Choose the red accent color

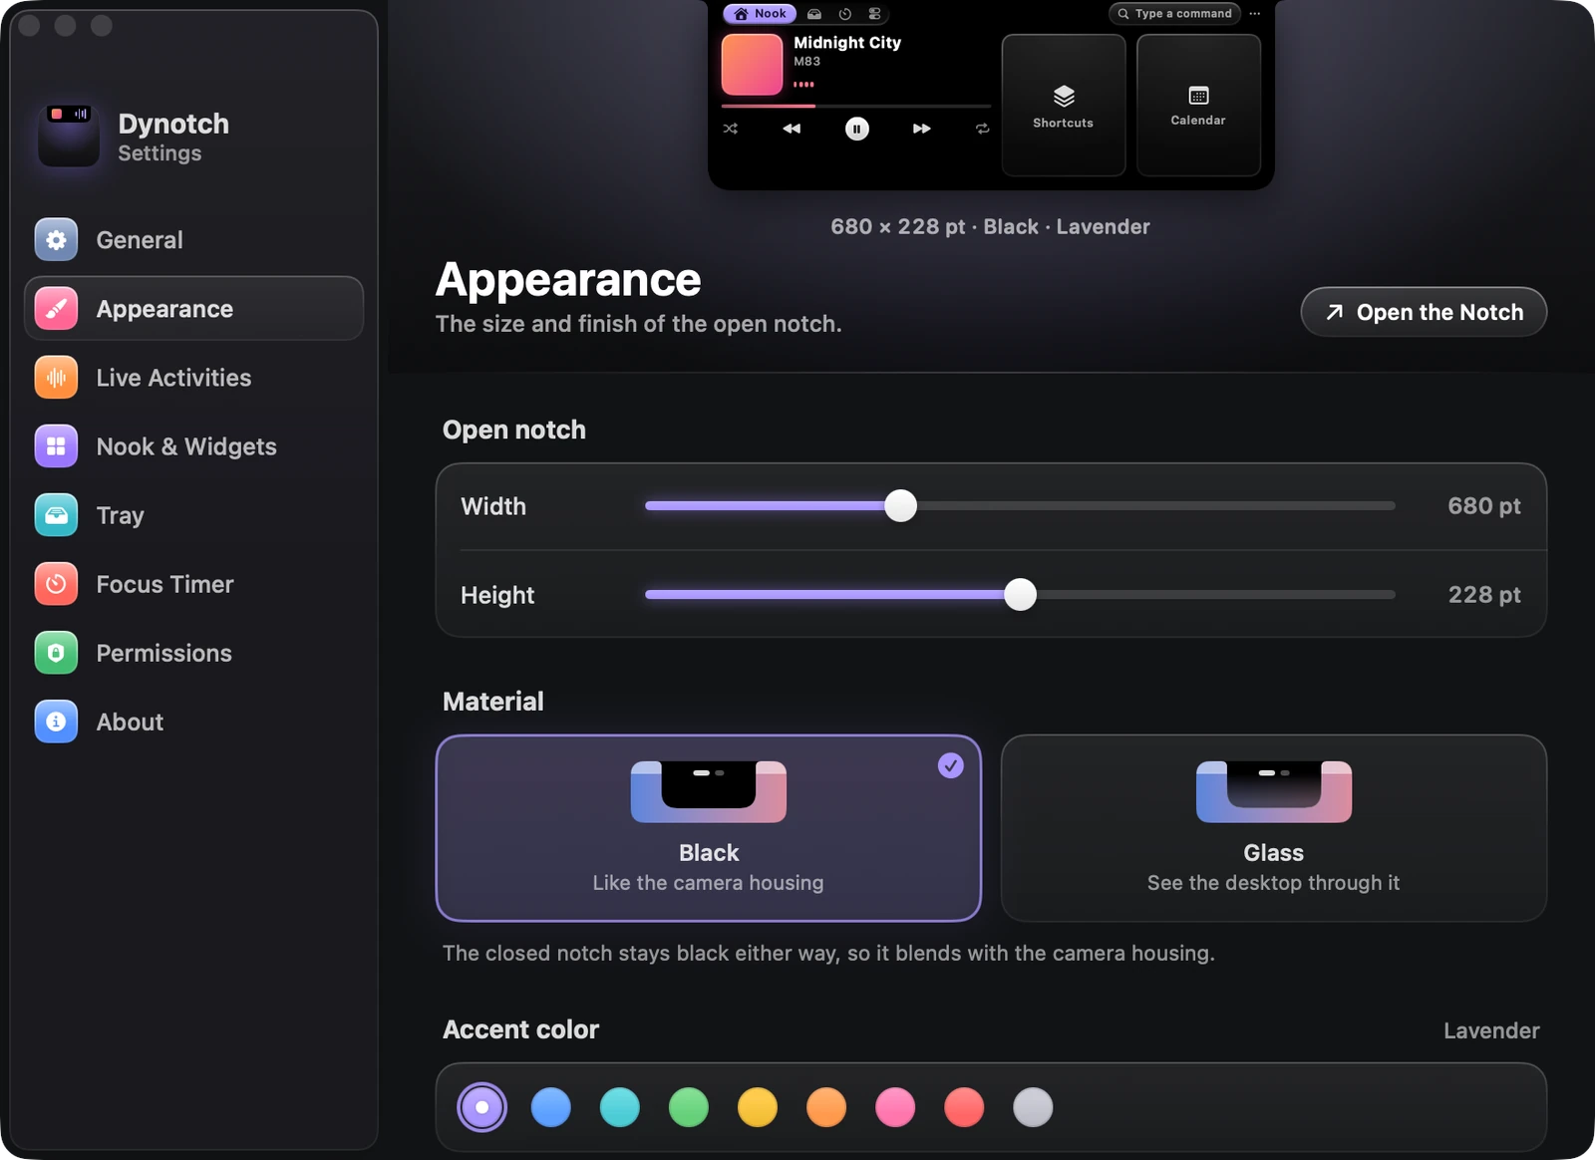[x=964, y=1107]
